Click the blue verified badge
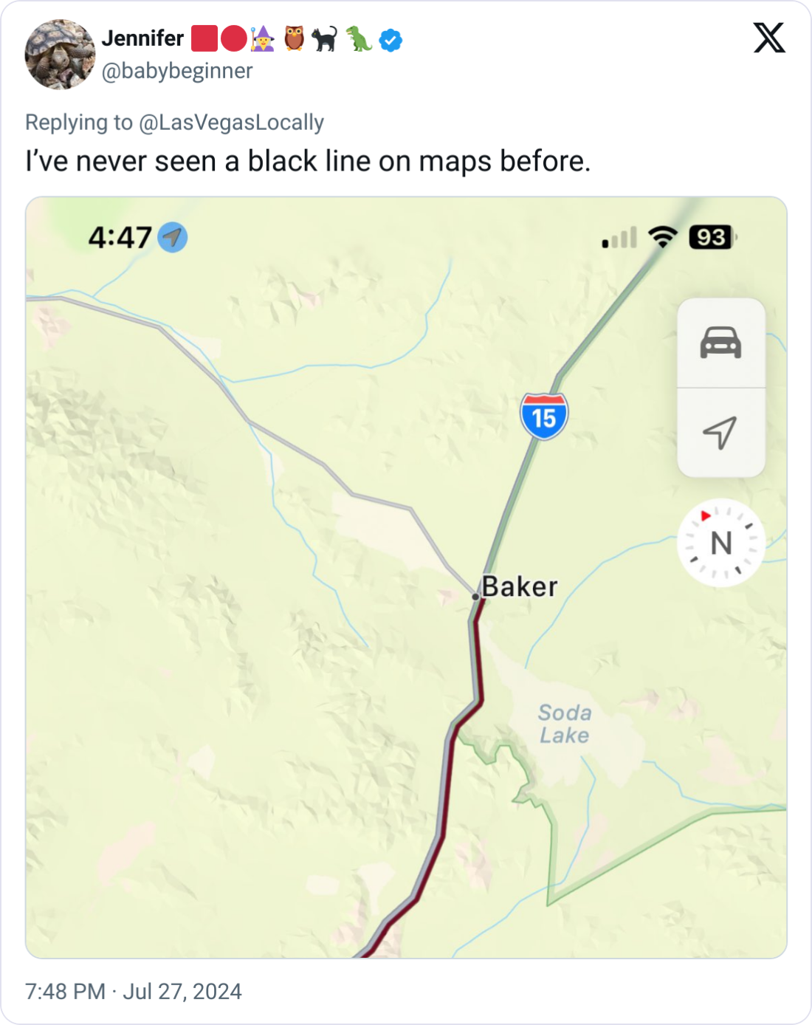This screenshot has height=1025, width=812. 390,39
